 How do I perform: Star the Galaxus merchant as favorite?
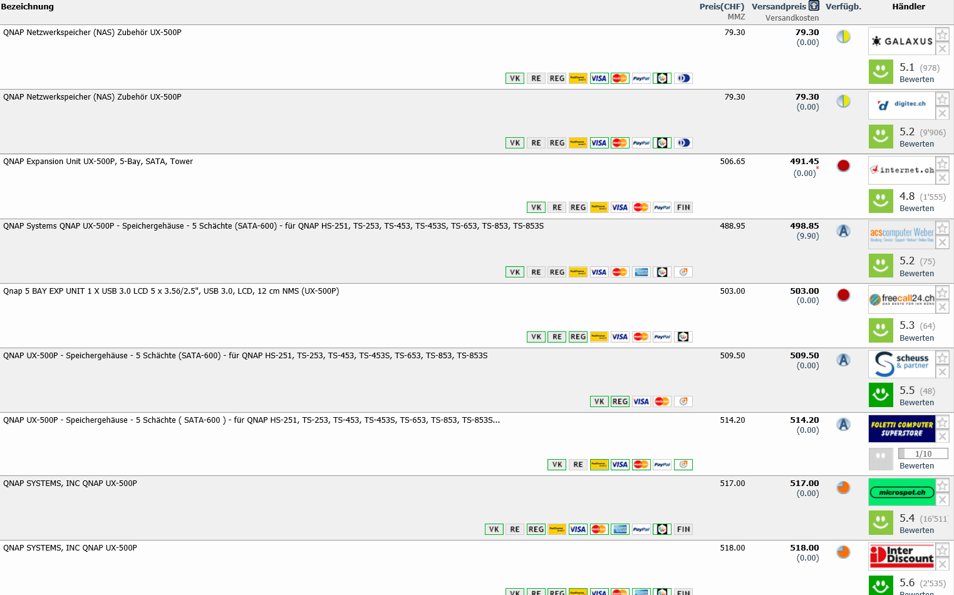pos(942,34)
